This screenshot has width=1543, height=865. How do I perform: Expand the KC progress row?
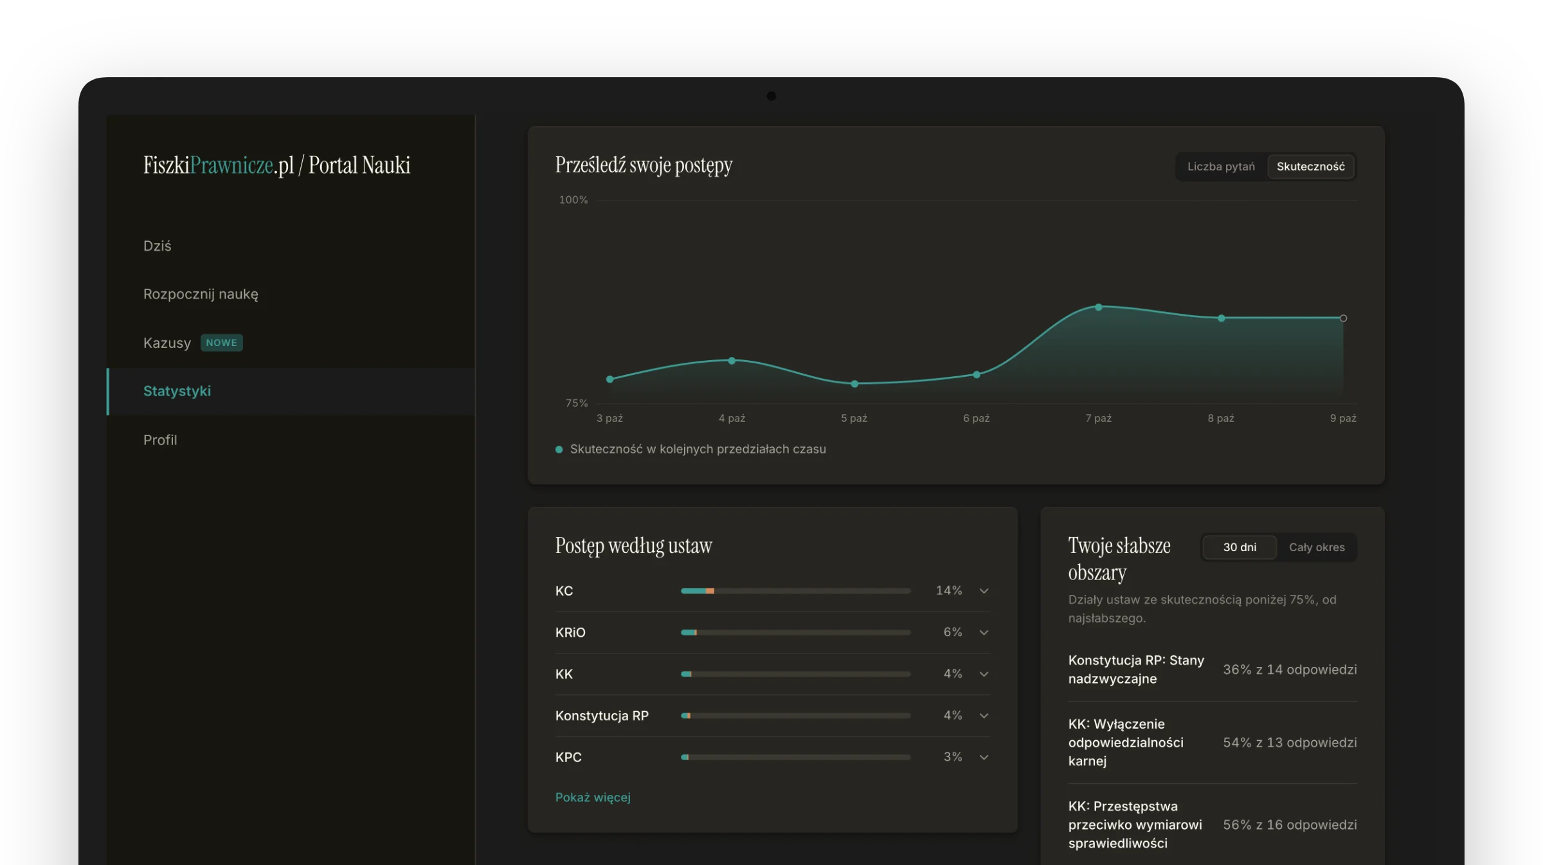984,591
